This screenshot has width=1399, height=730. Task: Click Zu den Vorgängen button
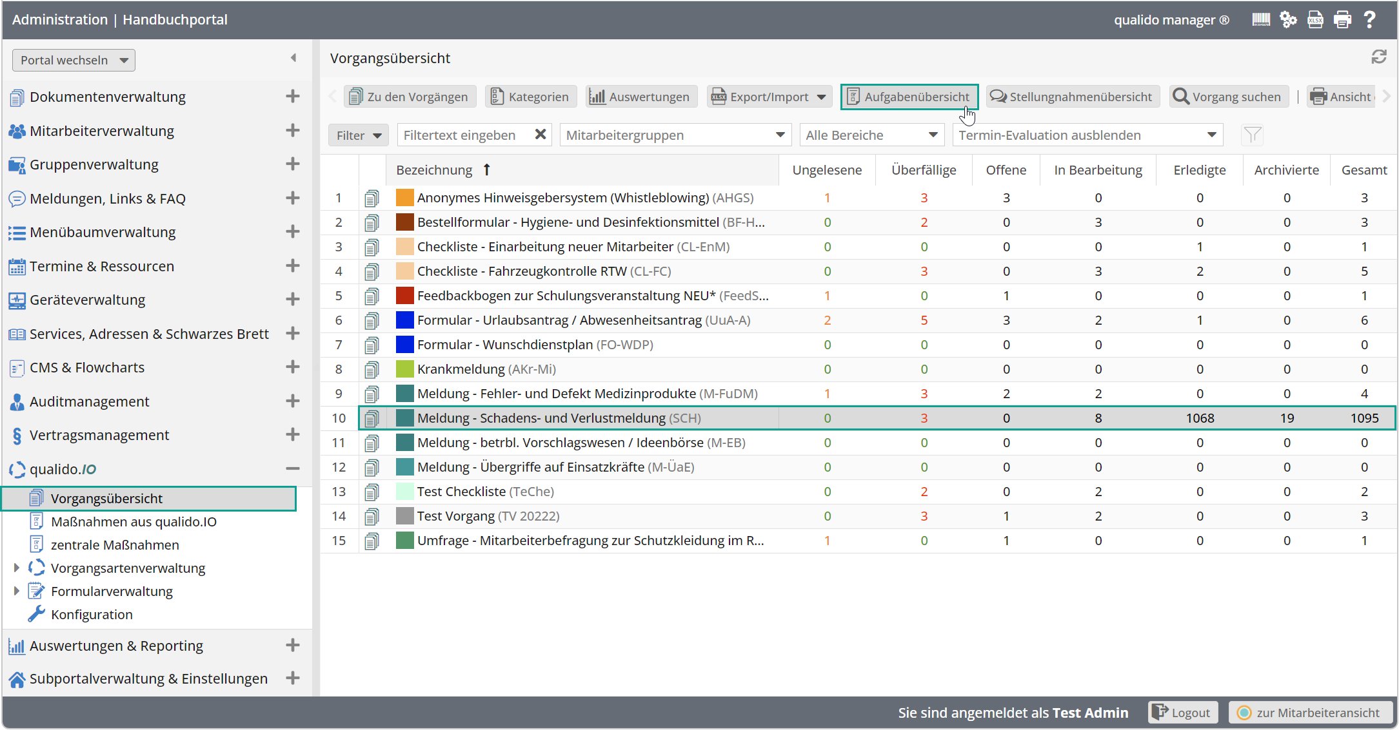point(410,97)
